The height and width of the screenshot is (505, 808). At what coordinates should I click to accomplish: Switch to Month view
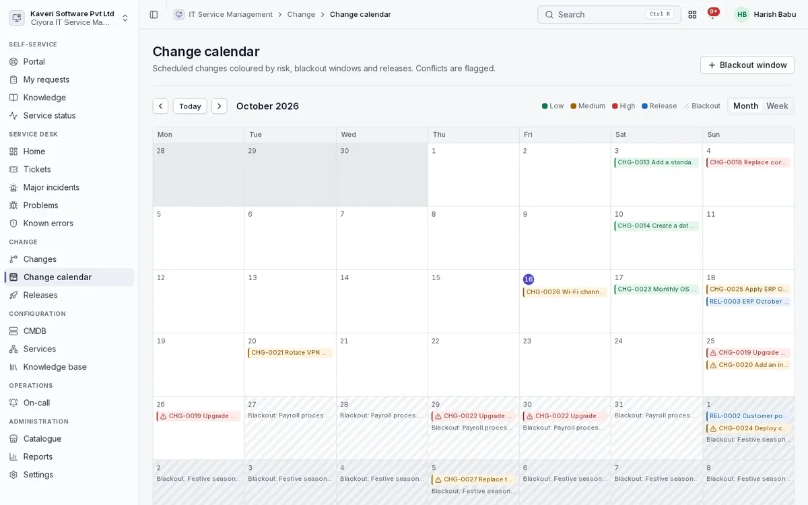pyautogui.click(x=745, y=106)
